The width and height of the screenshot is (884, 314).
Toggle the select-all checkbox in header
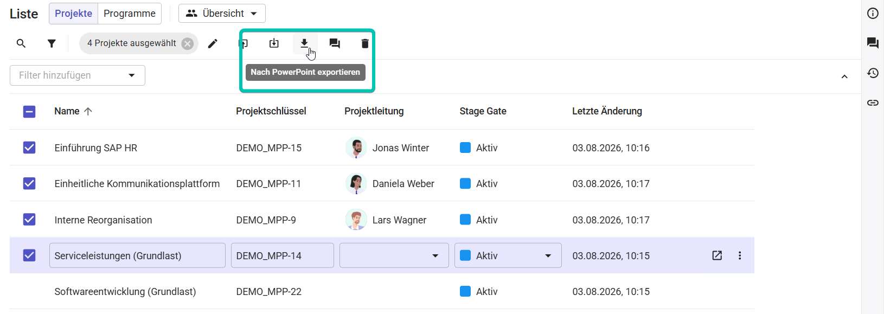pos(29,112)
